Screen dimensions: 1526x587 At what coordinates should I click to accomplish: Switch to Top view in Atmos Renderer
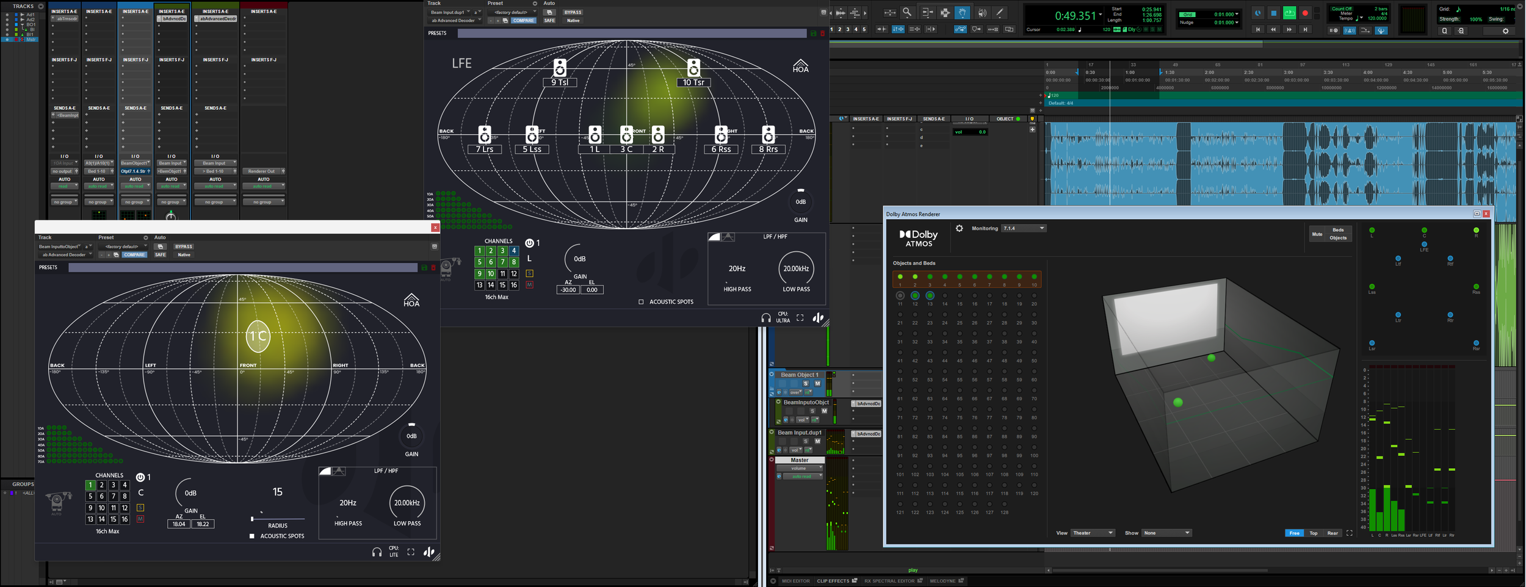[1314, 533]
